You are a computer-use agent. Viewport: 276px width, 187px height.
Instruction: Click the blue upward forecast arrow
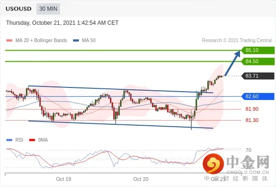point(232,63)
